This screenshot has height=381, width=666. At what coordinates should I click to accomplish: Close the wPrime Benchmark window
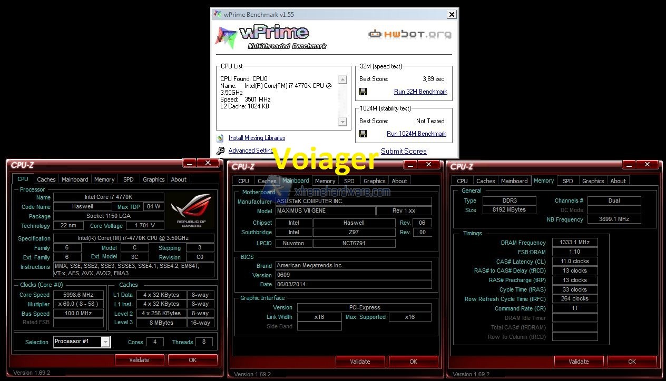451,14
